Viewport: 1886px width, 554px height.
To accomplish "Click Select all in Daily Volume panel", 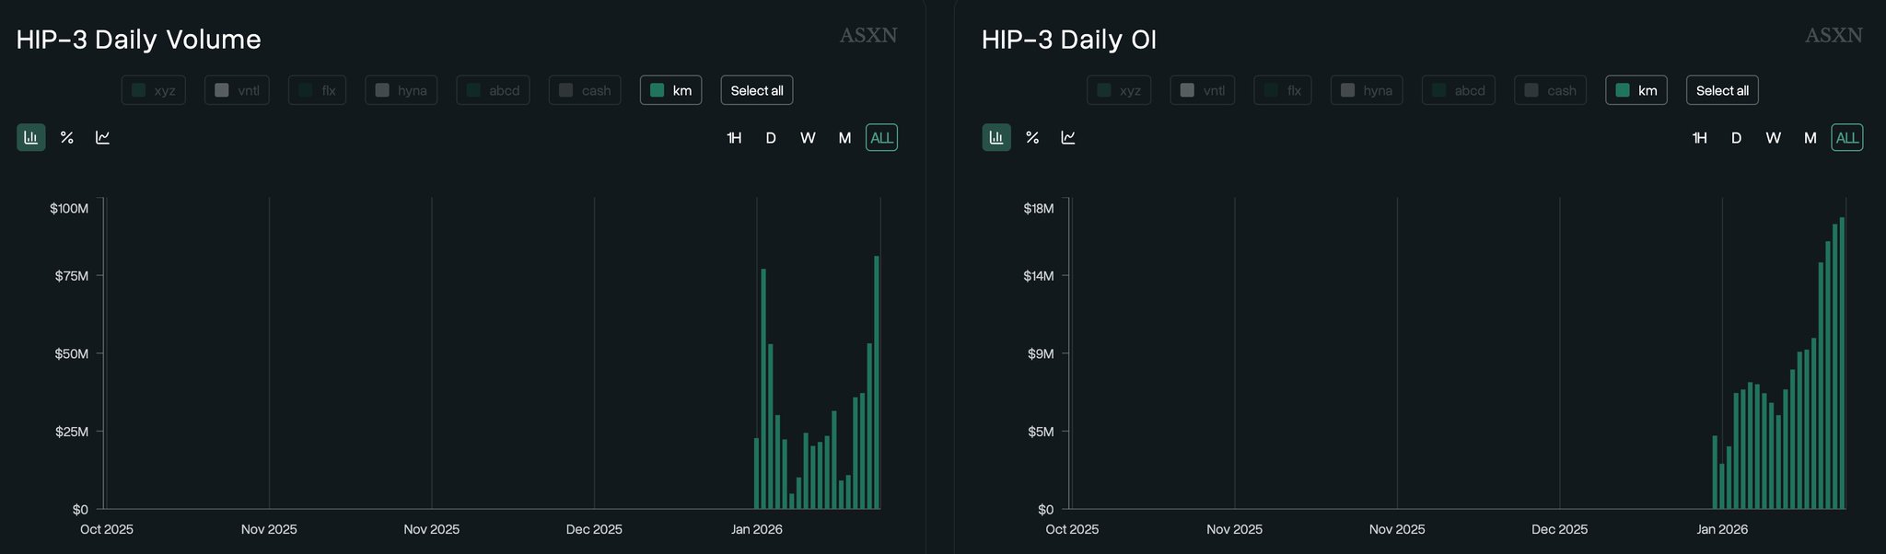I will (x=756, y=90).
